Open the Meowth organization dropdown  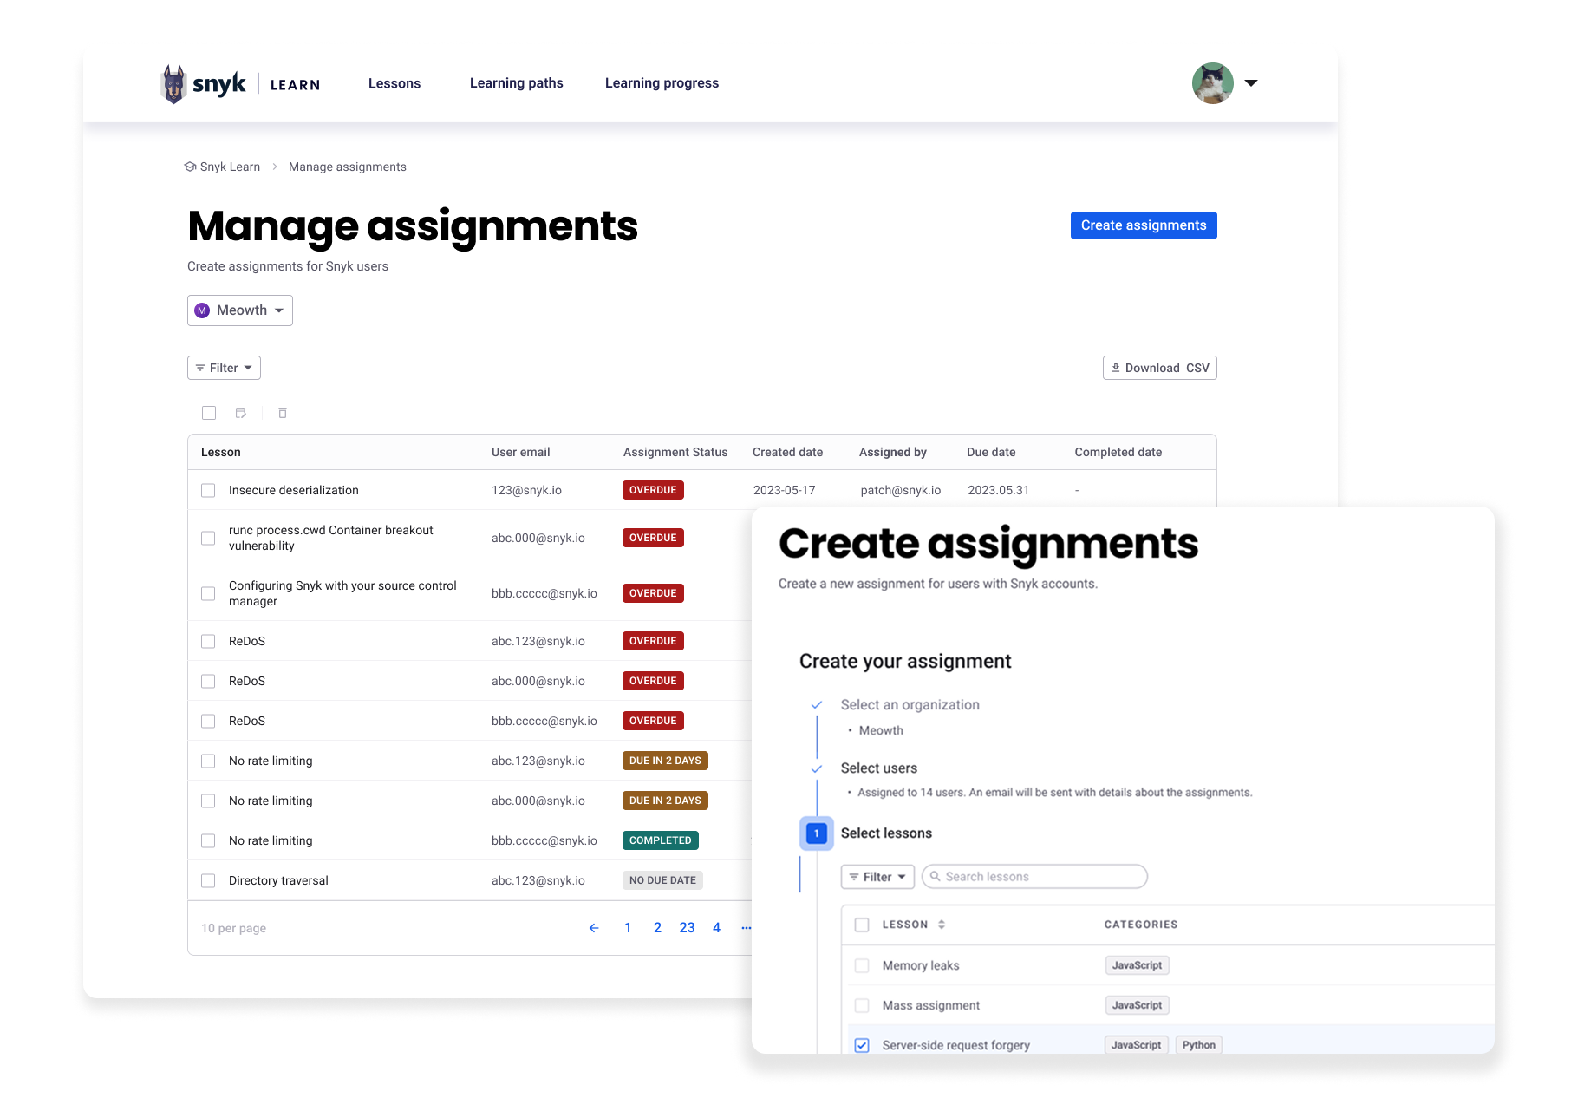(240, 310)
